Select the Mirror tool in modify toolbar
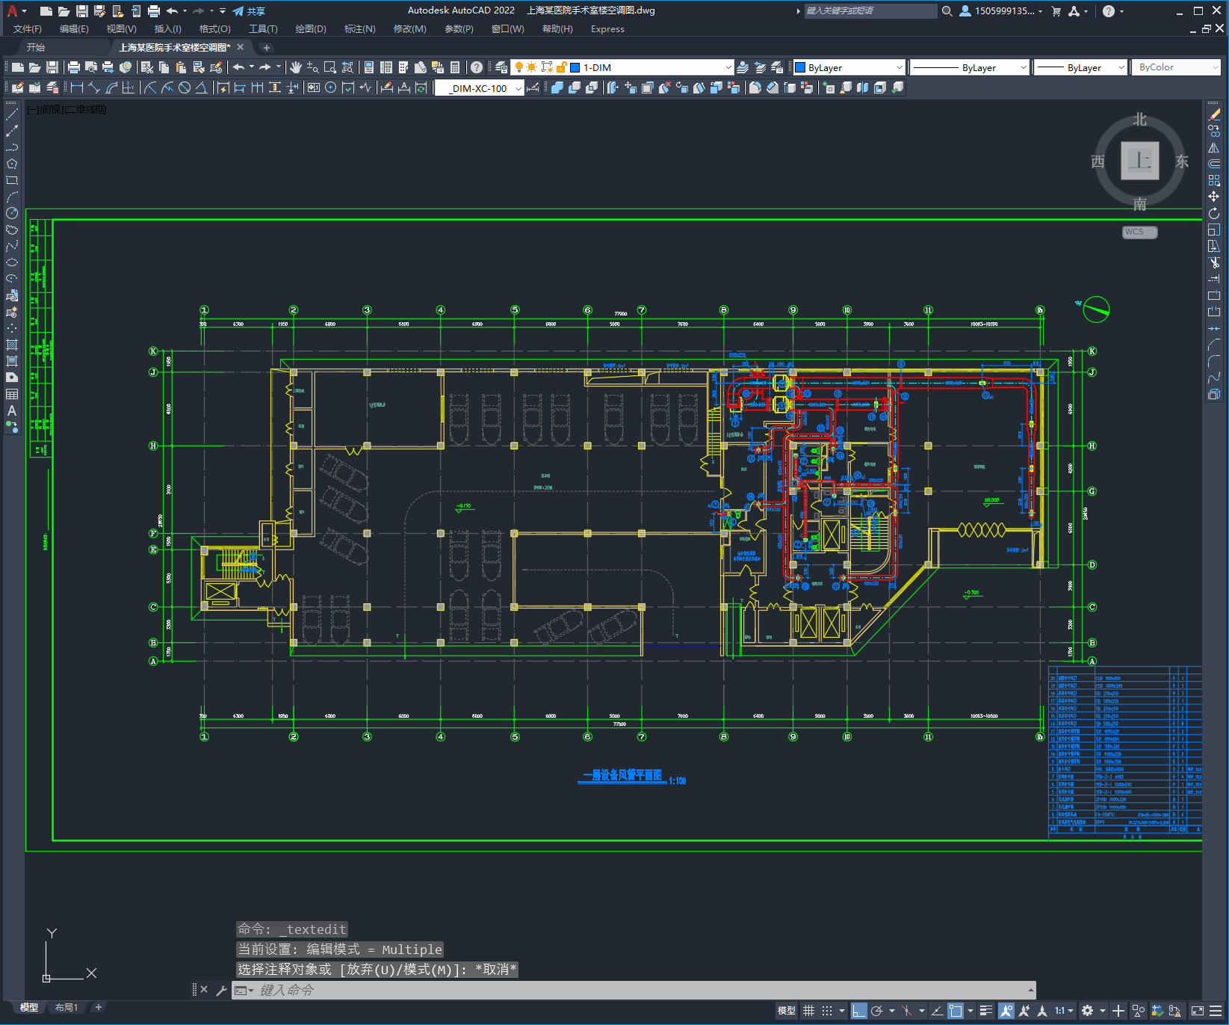Image resolution: width=1229 pixels, height=1025 pixels. point(1214,147)
